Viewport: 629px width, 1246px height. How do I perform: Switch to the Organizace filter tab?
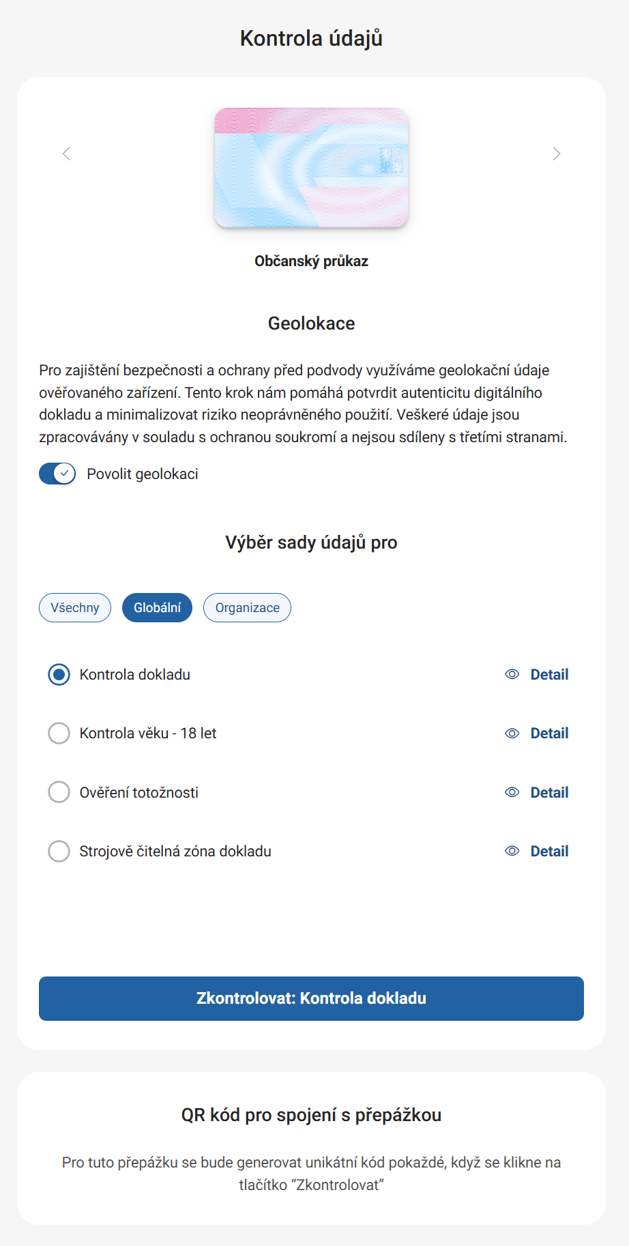pos(247,608)
